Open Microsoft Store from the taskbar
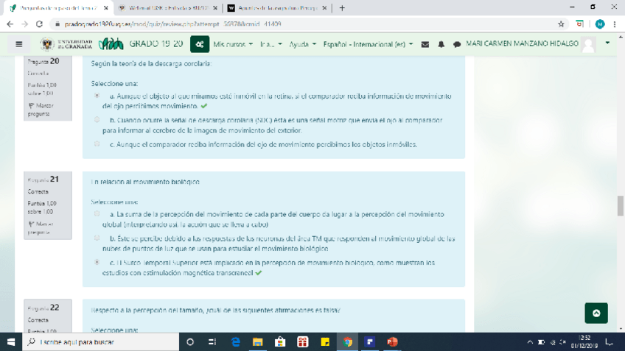This screenshot has height=351, width=625. [280, 342]
